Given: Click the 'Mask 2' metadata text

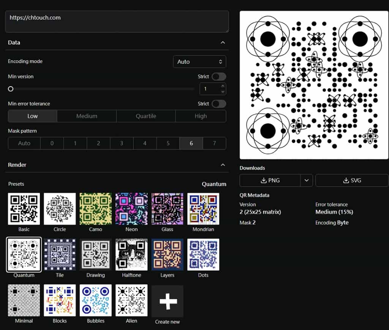Looking at the screenshot, I should pyautogui.click(x=247, y=223).
